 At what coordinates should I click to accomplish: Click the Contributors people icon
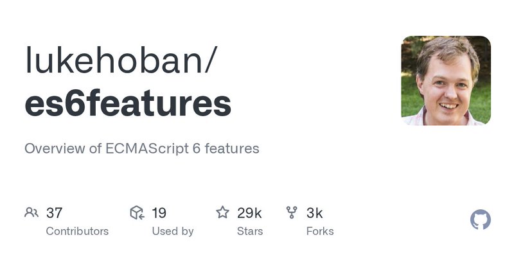(x=31, y=213)
